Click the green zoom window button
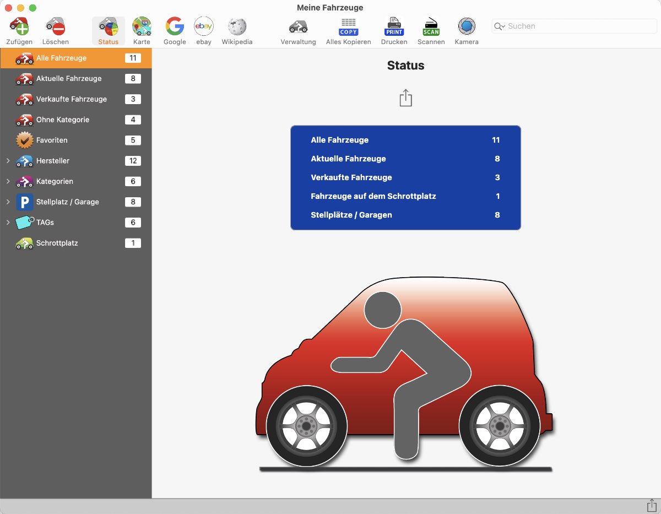The image size is (661, 514). [32, 8]
